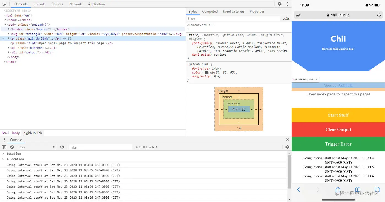Open the DevTools three-dot more menu
Screen dimensions: 385x202
[x=287, y=4]
